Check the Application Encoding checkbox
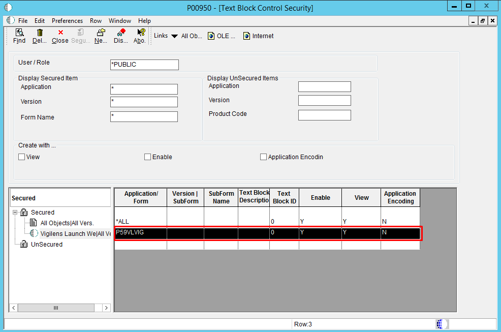The width and height of the screenshot is (501, 332). coord(263,157)
